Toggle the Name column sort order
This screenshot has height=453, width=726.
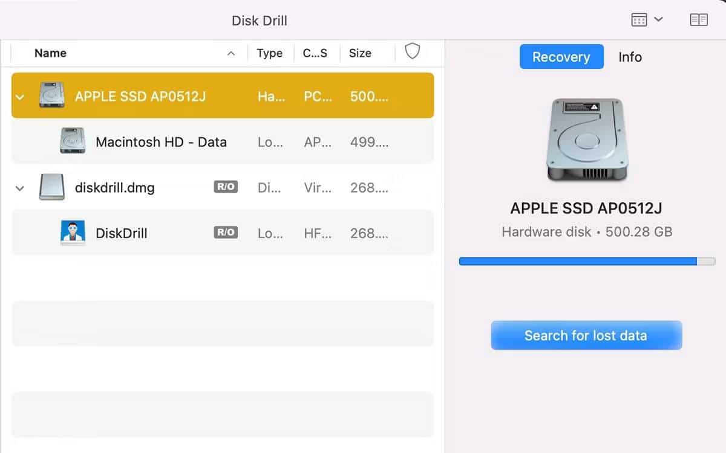point(231,53)
